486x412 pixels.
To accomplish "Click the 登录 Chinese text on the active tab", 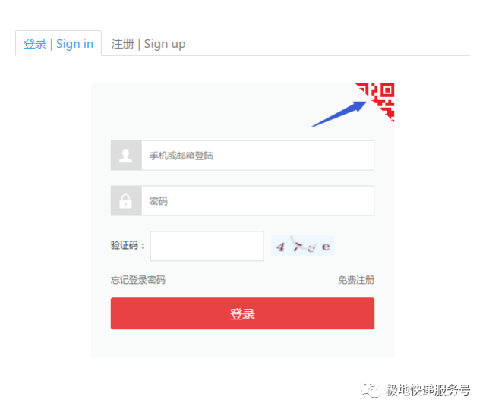I will [x=35, y=44].
